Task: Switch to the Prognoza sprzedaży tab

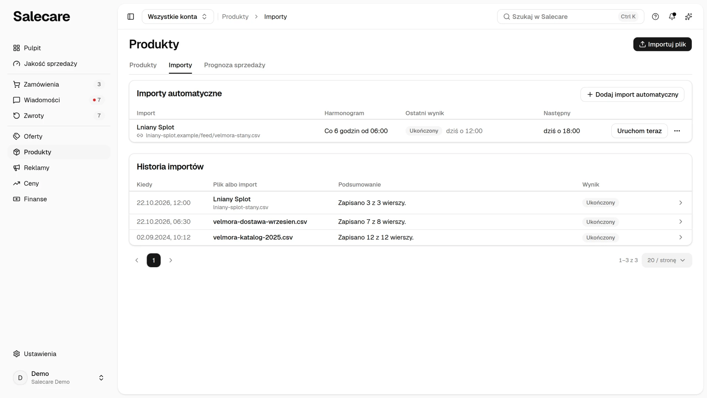Action: (x=235, y=65)
